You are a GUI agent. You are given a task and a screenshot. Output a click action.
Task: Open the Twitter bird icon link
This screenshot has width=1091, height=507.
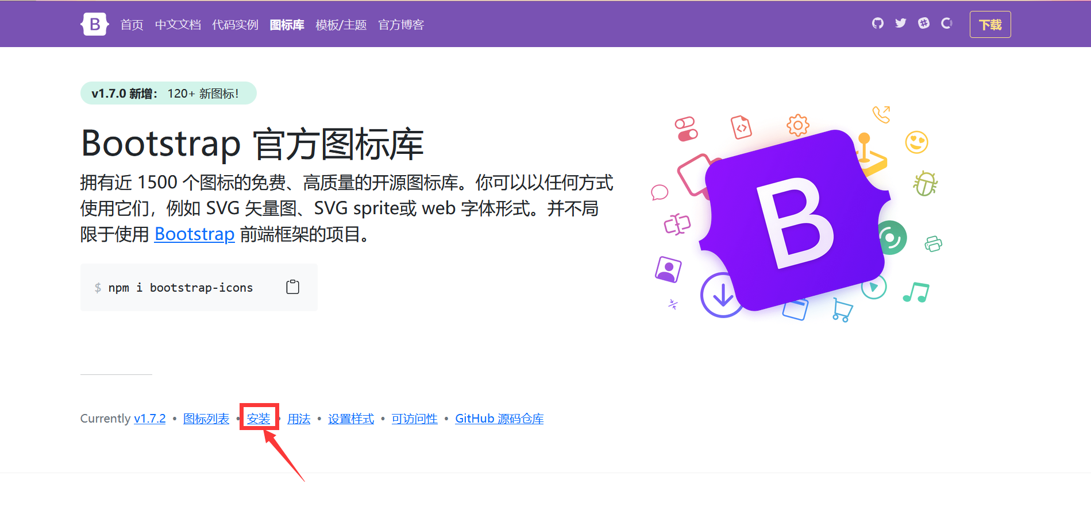coord(900,23)
